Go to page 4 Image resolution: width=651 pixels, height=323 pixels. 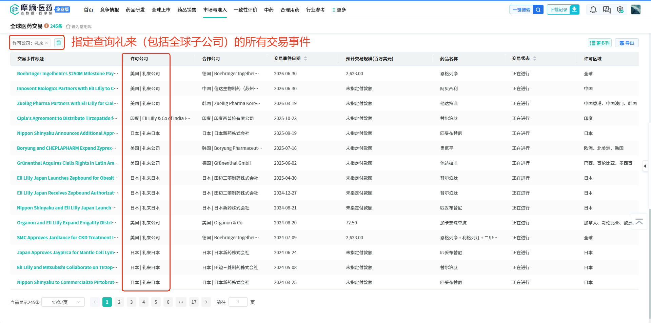[x=144, y=302]
